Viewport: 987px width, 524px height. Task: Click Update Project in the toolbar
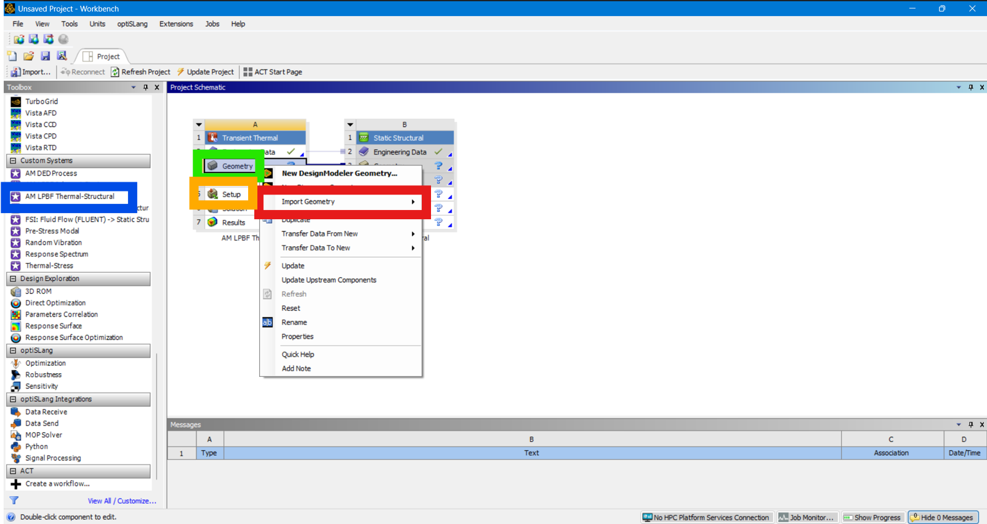click(206, 72)
